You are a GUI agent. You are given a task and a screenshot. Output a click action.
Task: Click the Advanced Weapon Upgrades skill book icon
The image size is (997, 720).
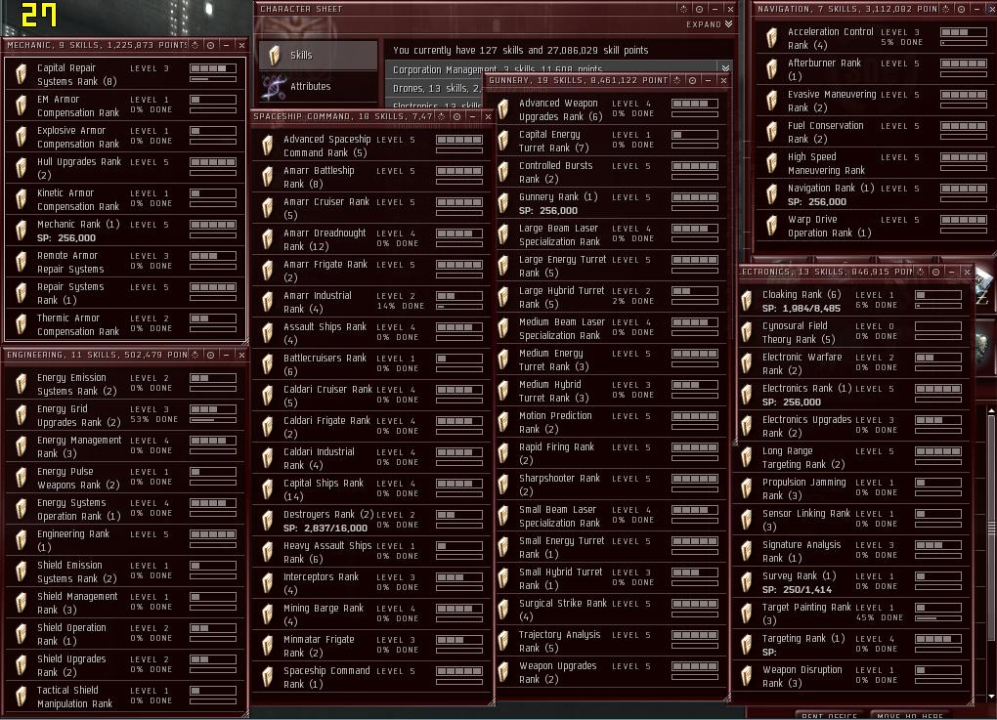click(x=503, y=110)
